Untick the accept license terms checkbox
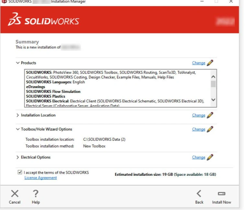This screenshot has height=210, width=245. click(20, 172)
